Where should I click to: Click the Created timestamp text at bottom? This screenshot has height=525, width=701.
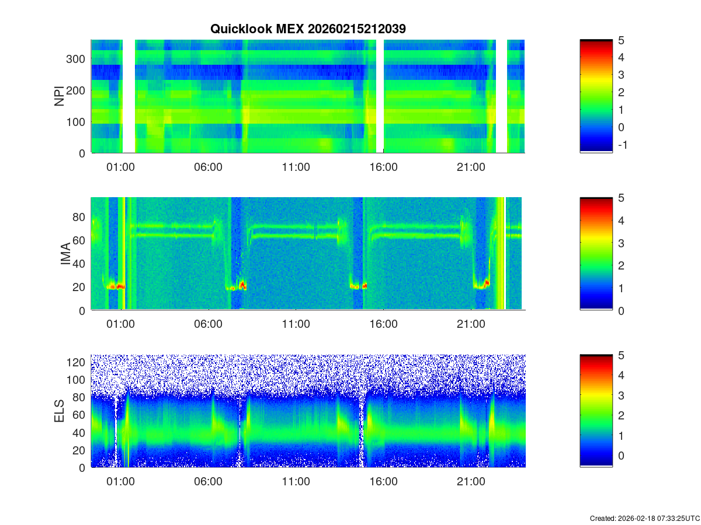click(644, 519)
